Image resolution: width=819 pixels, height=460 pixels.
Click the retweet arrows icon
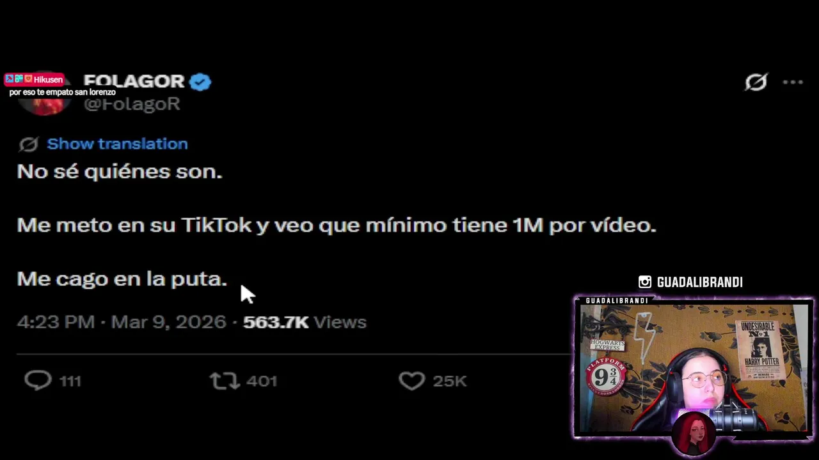pyautogui.click(x=225, y=381)
